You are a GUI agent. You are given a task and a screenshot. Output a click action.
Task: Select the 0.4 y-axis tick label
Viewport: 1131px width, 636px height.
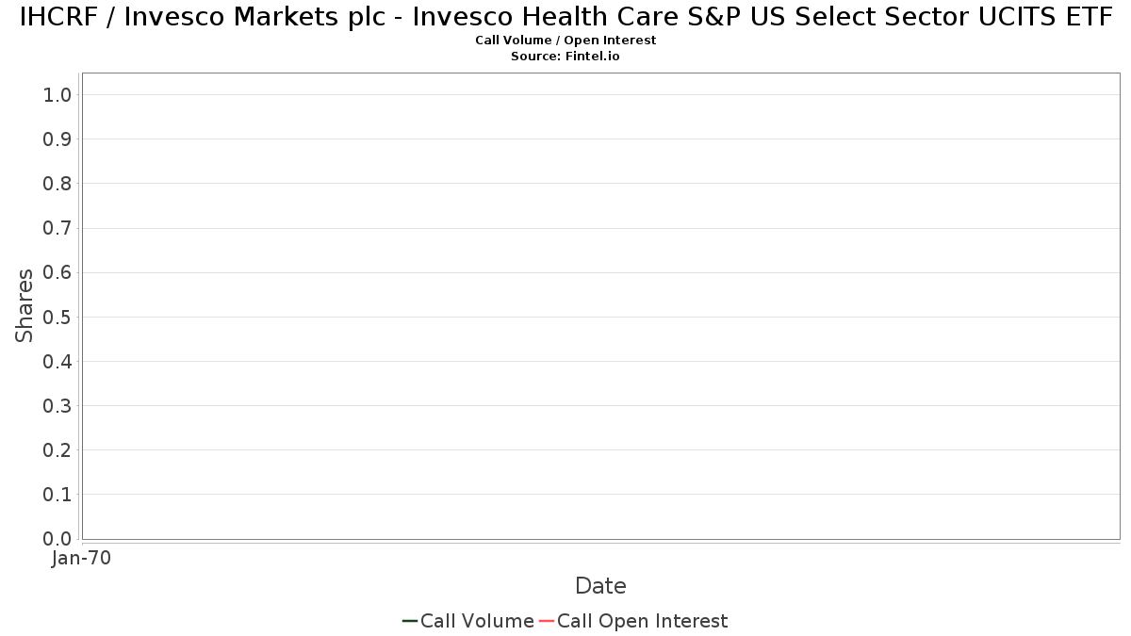[57, 362]
